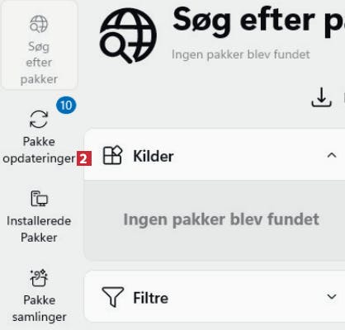Click the Filtre section header text
The height and width of the screenshot is (330, 345).
[x=150, y=298]
